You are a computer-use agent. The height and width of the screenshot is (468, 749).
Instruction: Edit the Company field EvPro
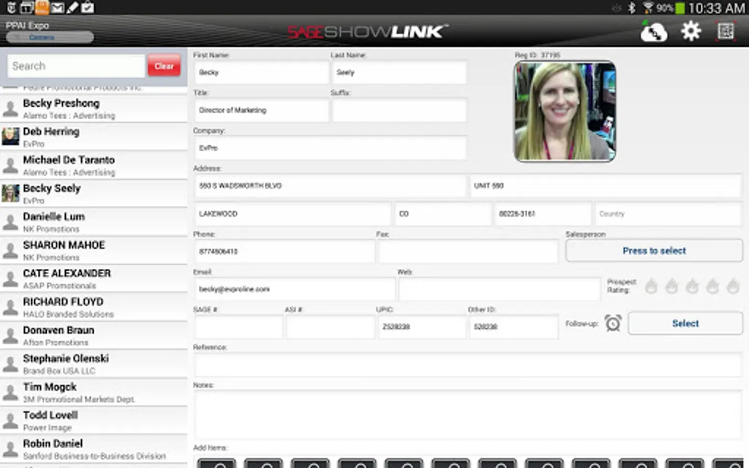click(x=330, y=148)
